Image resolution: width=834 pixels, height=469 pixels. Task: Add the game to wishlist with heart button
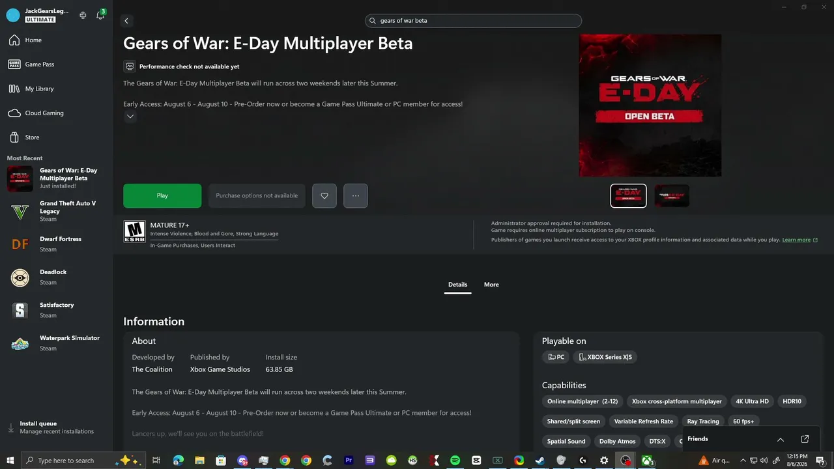(324, 195)
